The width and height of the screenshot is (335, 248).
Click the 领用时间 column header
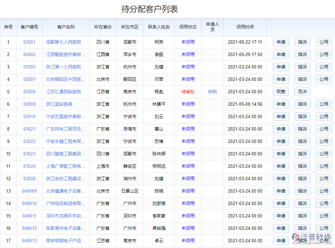coord(245,28)
